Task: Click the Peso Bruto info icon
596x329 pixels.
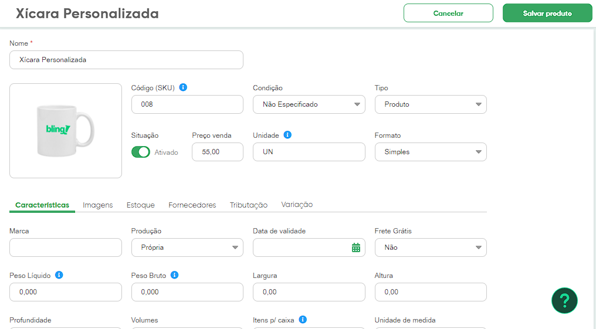Action: (174, 275)
